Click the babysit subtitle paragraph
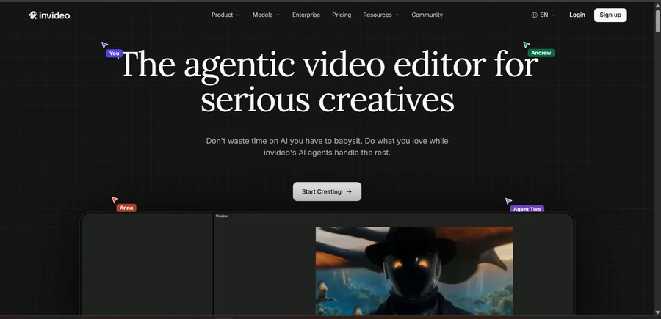The height and width of the screenshot is (319, 661). [x=327, y=147]
